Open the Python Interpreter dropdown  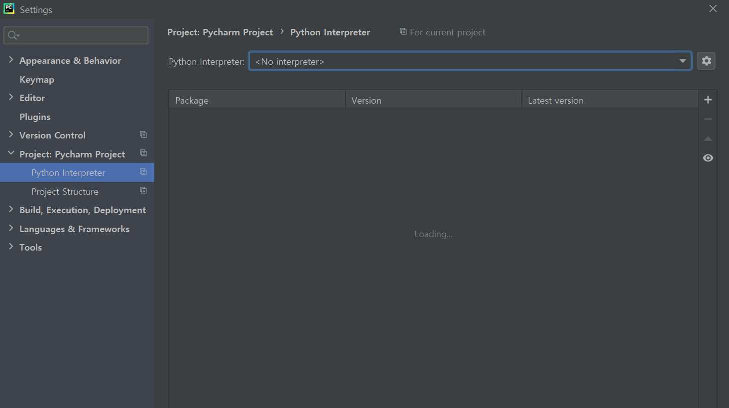point(470,61)
